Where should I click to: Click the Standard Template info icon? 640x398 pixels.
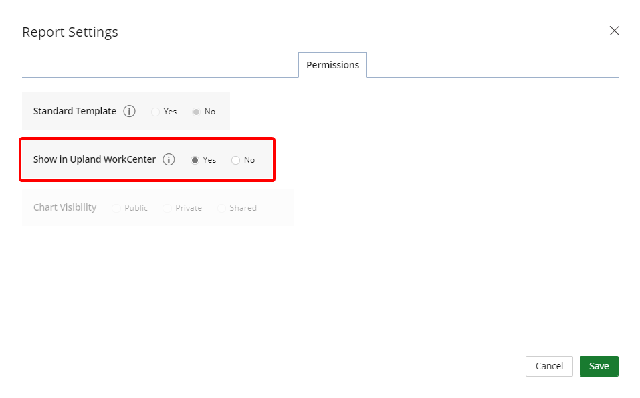coord(129,111)
